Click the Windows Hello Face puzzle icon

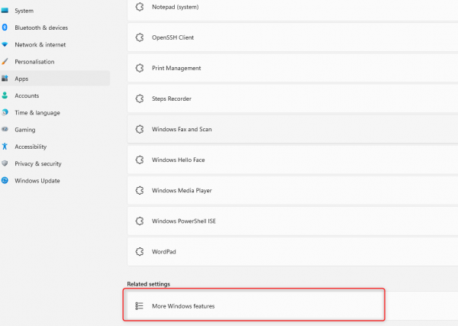[139, 160]
